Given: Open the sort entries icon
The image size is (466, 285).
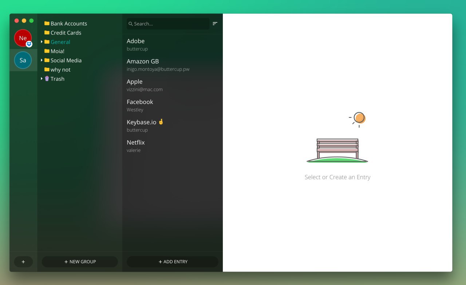Looking at the screenshot, I should (215, 24).
